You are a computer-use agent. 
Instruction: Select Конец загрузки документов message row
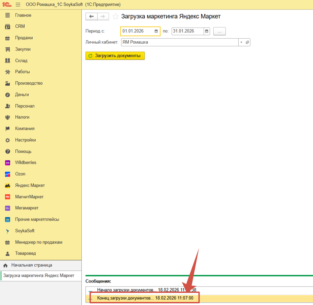tap(145, 298)
